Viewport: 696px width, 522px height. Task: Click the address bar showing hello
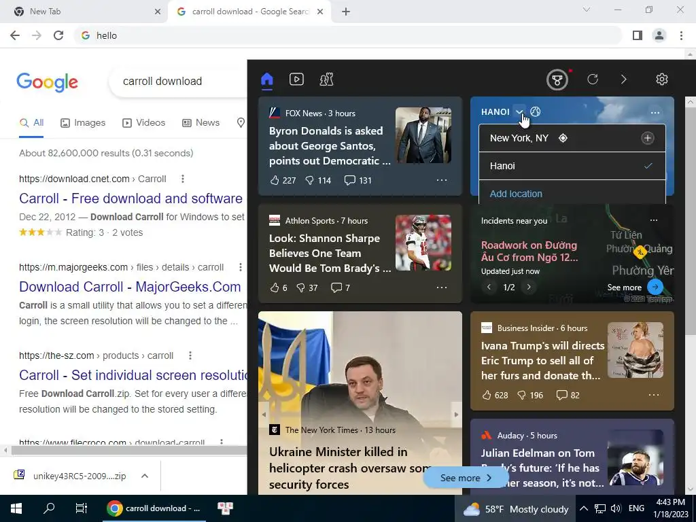coord(349,35)
